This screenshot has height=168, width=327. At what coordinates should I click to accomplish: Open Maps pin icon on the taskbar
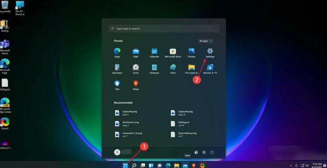pyautogui.click(x=194, y=165)
